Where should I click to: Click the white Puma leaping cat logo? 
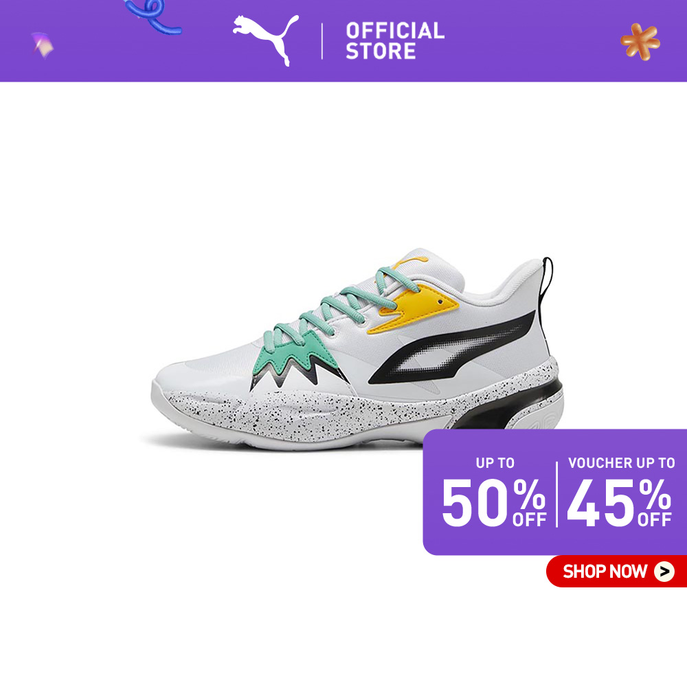click(265, 40)
